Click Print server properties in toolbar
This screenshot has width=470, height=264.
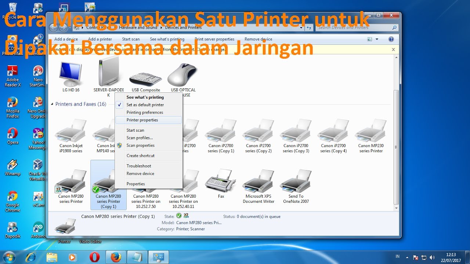click(x=214, y=39)
